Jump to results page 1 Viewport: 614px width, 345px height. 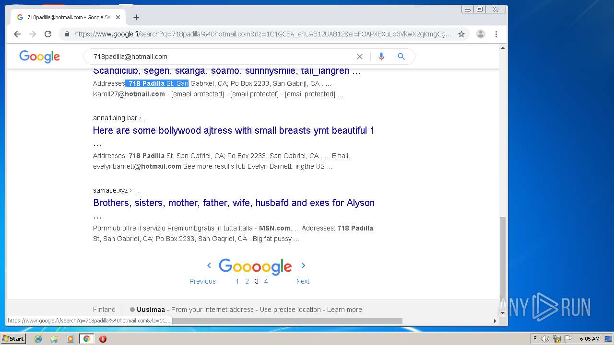coord(237,281)
